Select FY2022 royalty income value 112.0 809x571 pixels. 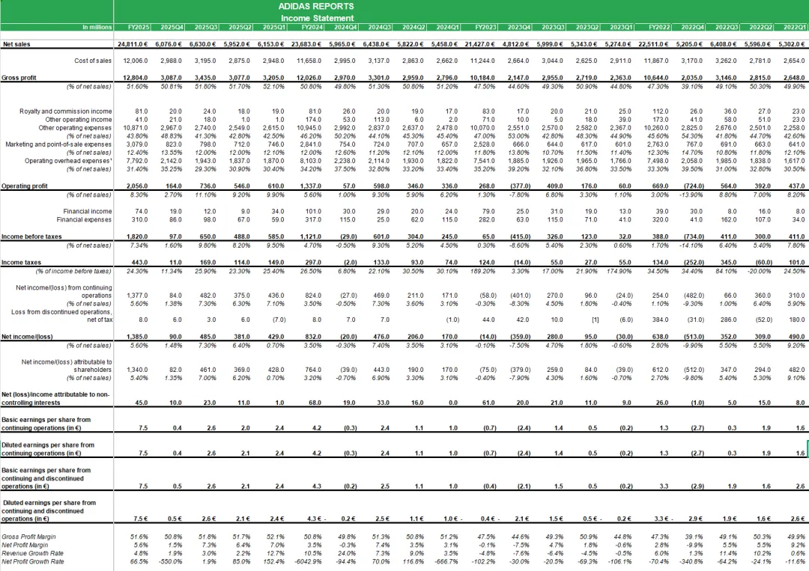(661, 112)
